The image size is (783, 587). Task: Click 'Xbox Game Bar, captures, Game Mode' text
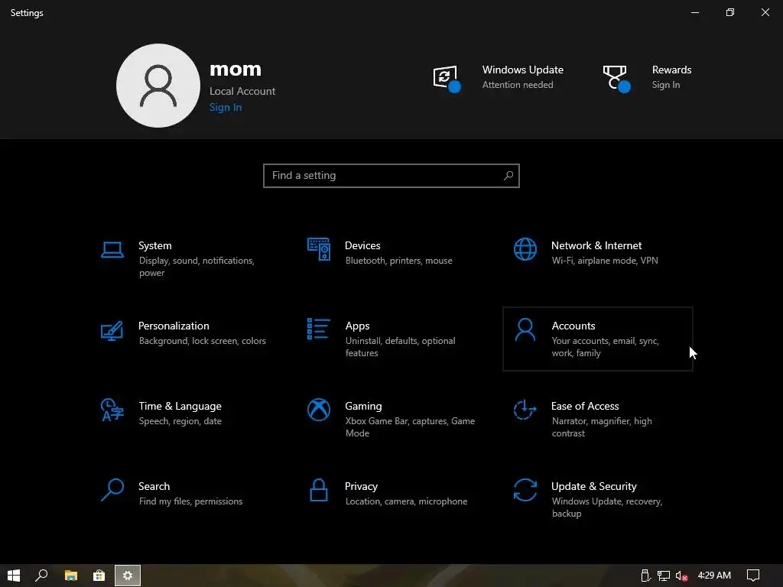[x=410, y=426]
